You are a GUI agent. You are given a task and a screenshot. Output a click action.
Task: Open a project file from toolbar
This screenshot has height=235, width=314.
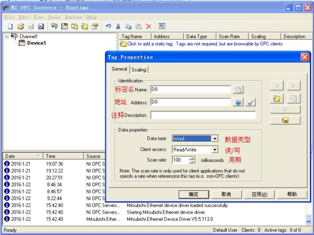coord(20,26)
